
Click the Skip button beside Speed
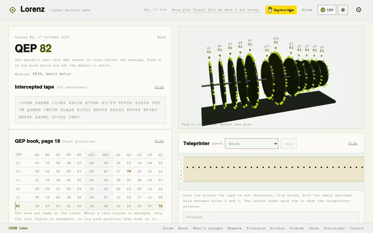click(x=288, y=144)
